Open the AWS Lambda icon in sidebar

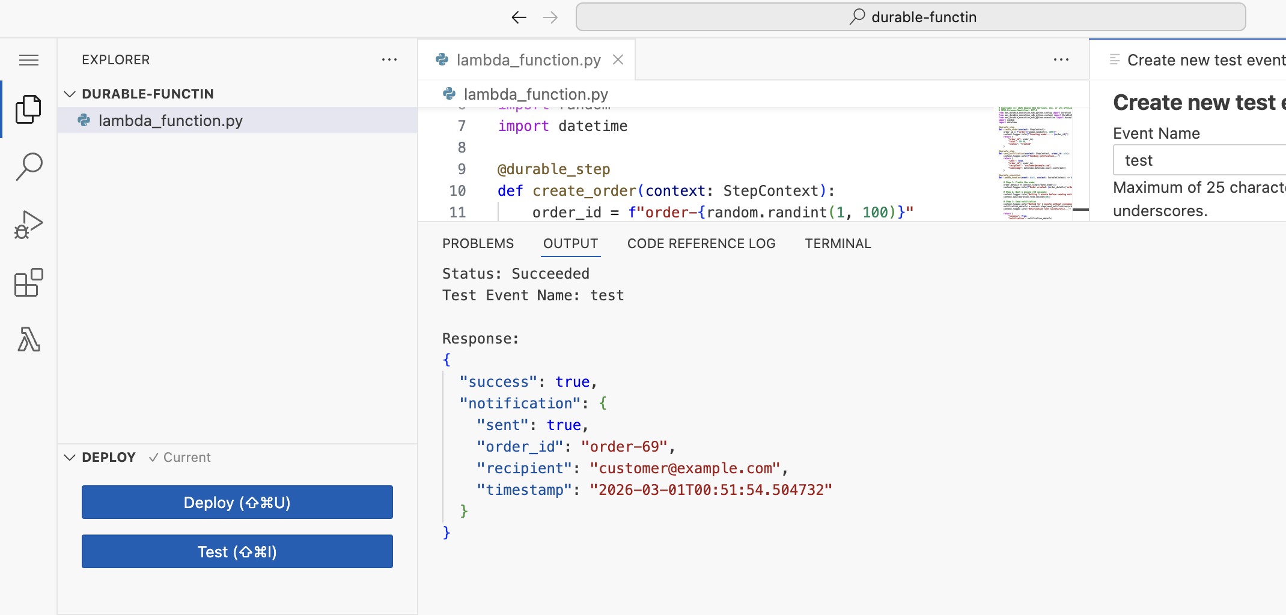click(28, 339)
